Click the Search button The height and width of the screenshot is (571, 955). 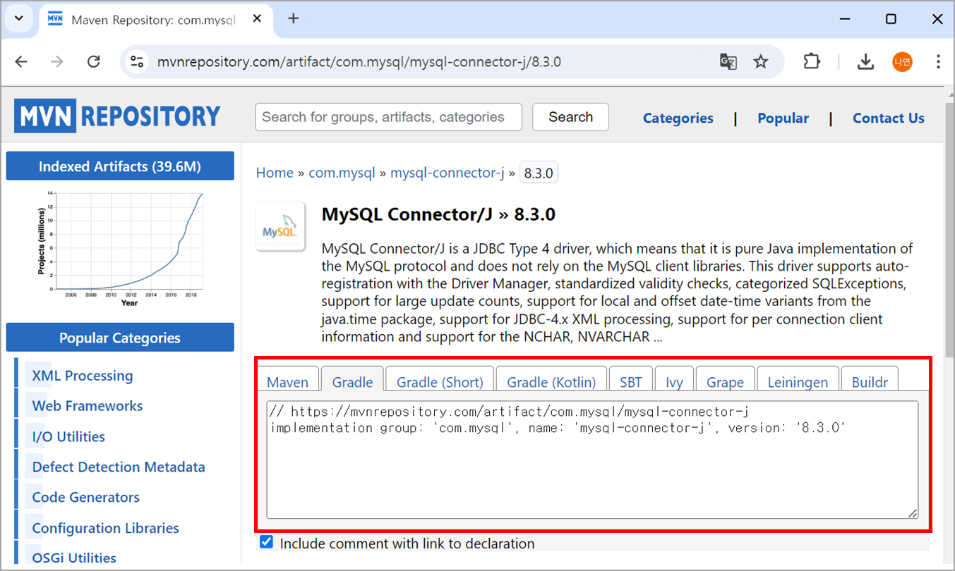[x=570, y=117]
